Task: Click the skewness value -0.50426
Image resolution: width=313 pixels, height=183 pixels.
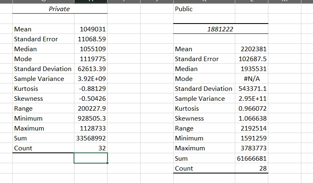Action: [x=91, y=98]
